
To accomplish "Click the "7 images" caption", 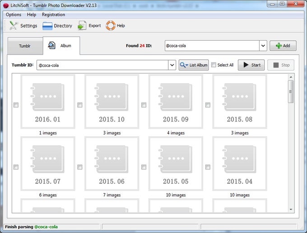I will [112, 195].
